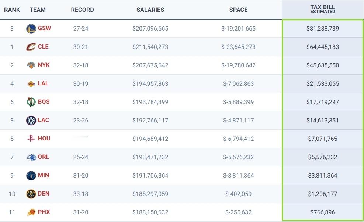Open the BOS team link
Screen dimensions: 364x222
tap(44, 101)
